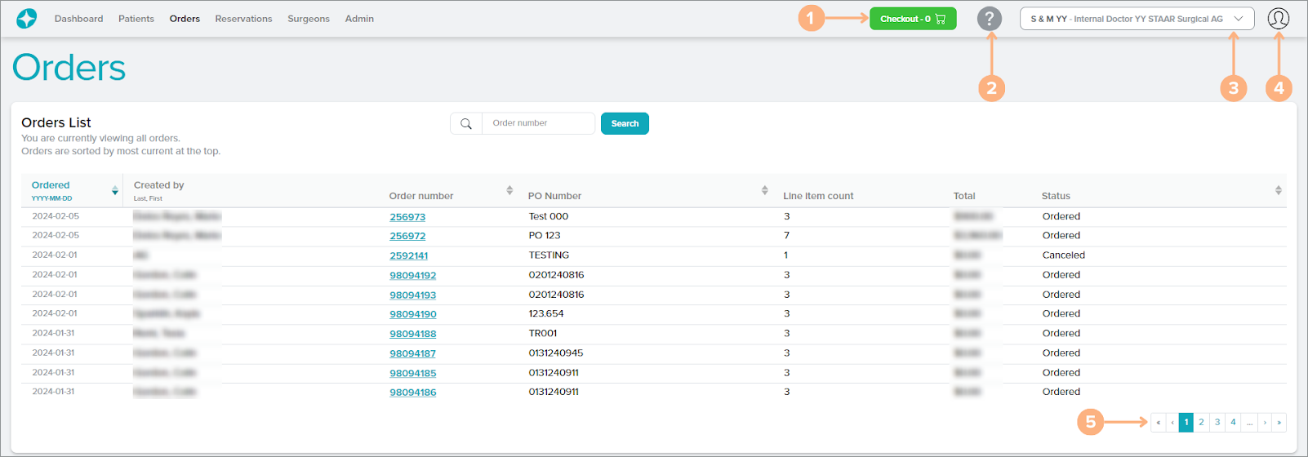Viewport: 1308px width, 457px height.
Task: Click the teal Search button
Action: [625, 124]
